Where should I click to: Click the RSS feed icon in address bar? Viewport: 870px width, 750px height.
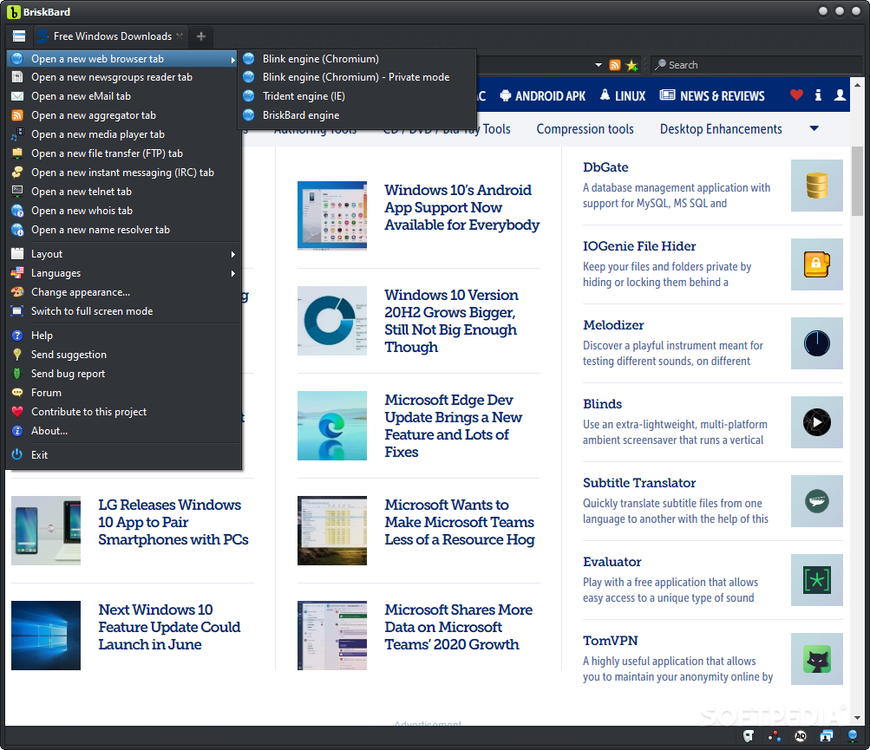coord(615,65)
